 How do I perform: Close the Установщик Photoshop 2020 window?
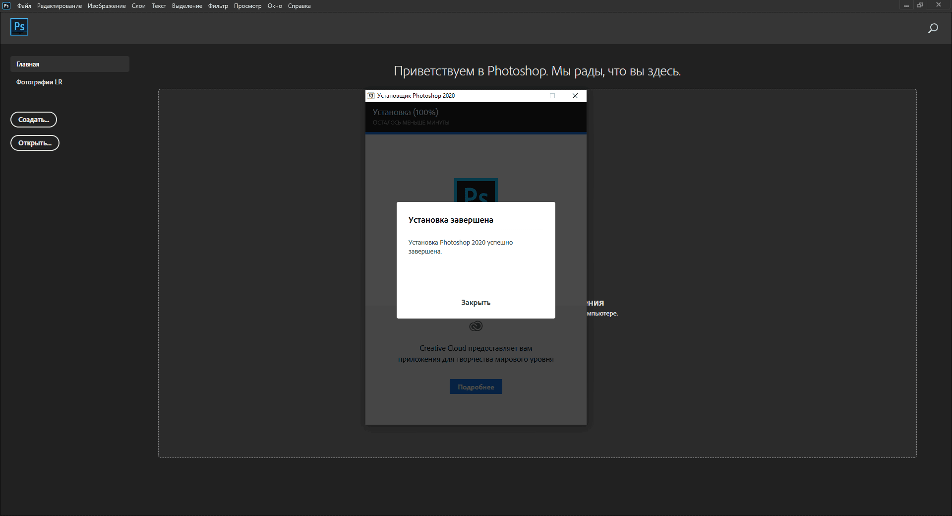(x=575, y=96)
